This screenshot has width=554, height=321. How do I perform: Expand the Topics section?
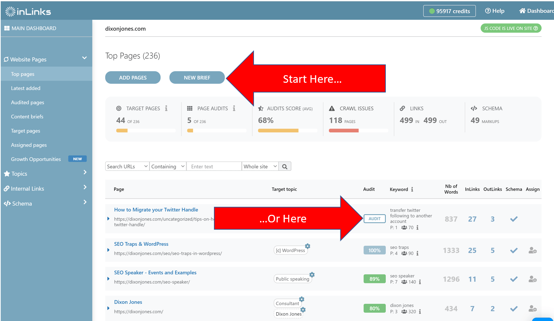(85, 172)
